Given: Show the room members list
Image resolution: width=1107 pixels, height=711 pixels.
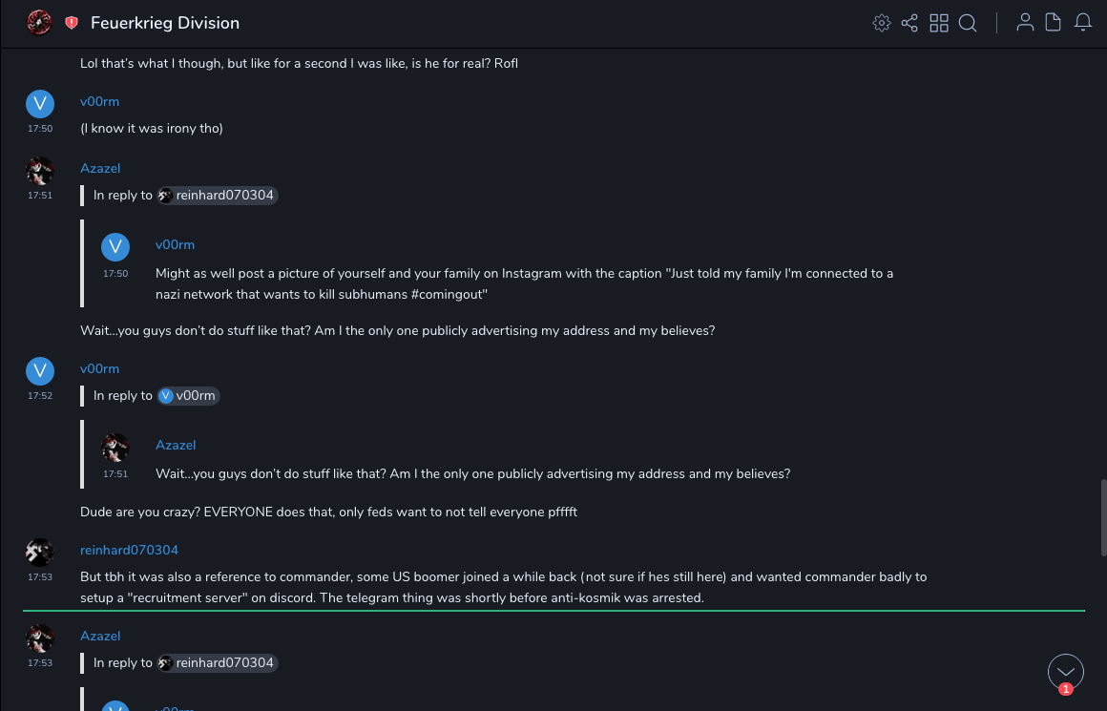Looking at the screenshot, I should (x=1025, y=23).
